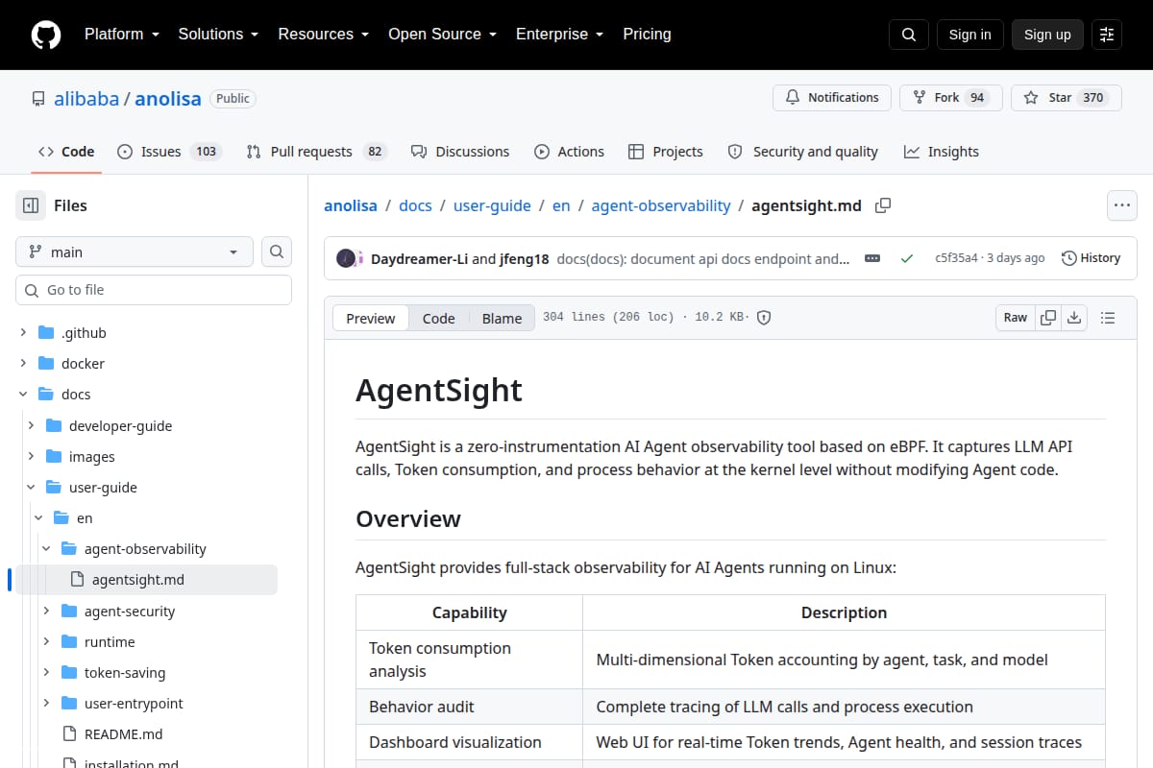Expand the agent-security folder chevron
The image size is (1153, 768).
pos(46,612)
